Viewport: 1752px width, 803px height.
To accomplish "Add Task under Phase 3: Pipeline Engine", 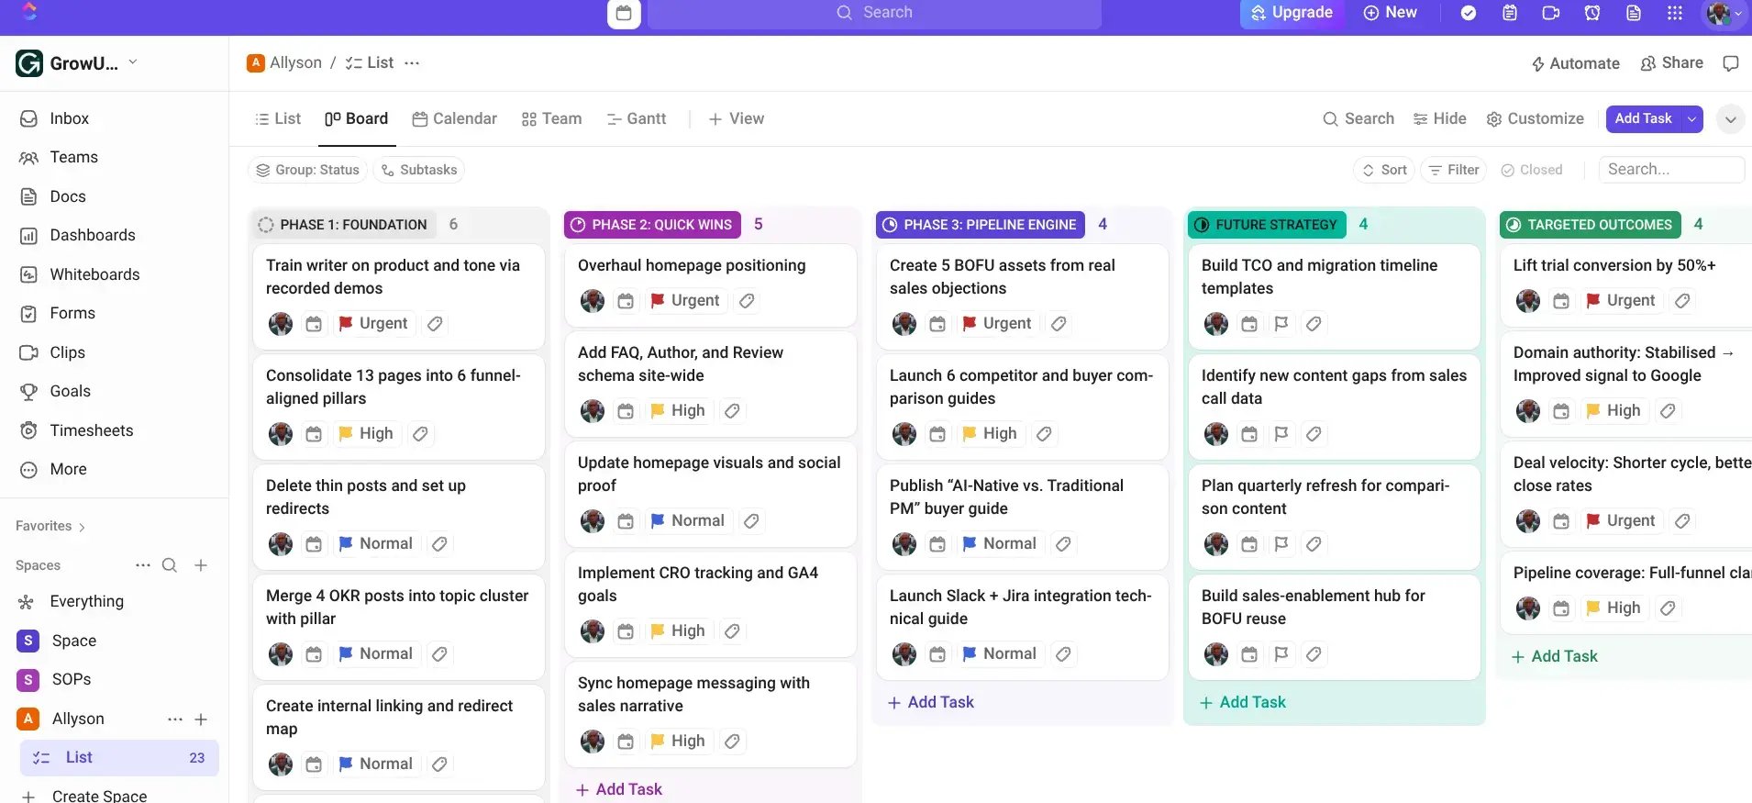I will tap(931, 703).
